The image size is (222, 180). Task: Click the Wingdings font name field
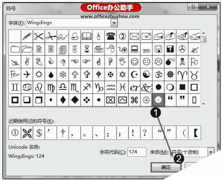[69, 23]
